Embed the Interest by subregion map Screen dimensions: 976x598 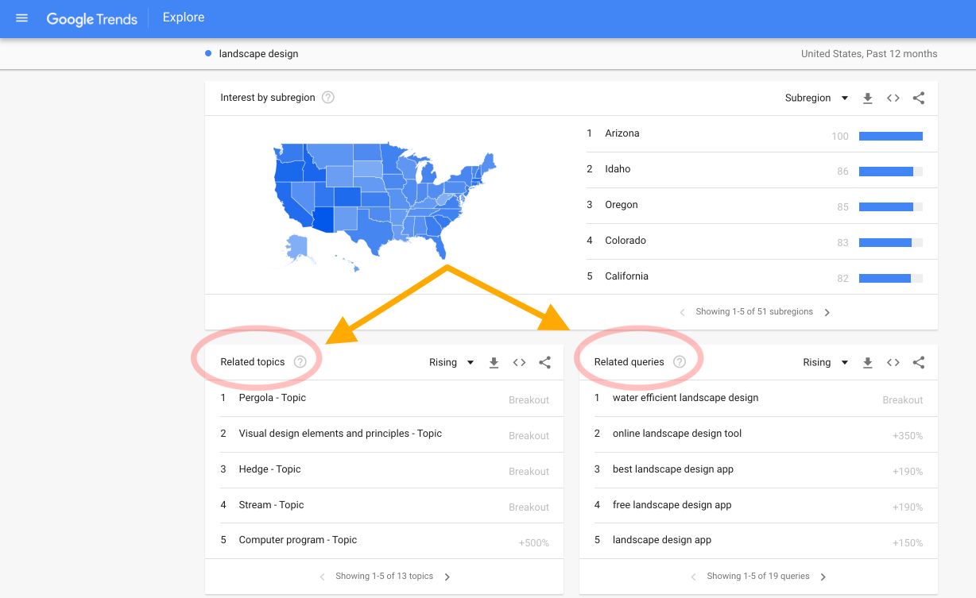(x=893, y=98)
